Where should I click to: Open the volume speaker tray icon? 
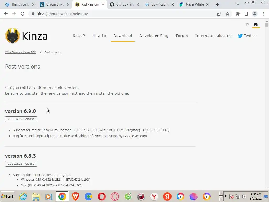coord(244,196)
